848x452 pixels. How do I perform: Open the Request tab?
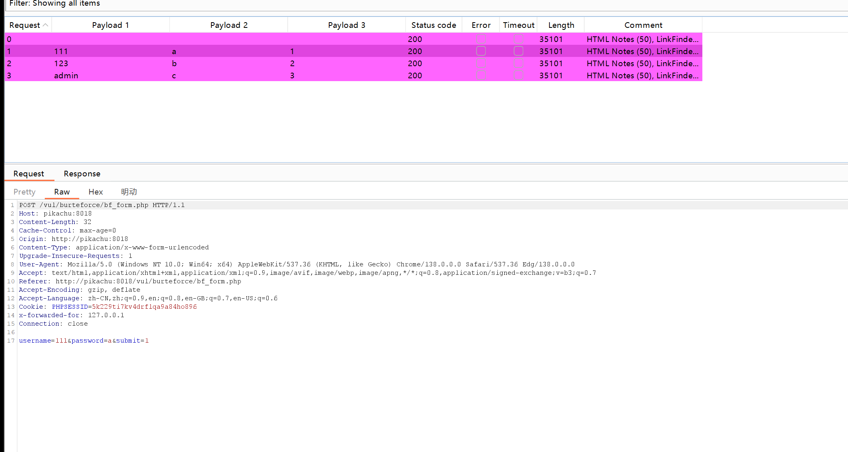click(x=29, y=174)
